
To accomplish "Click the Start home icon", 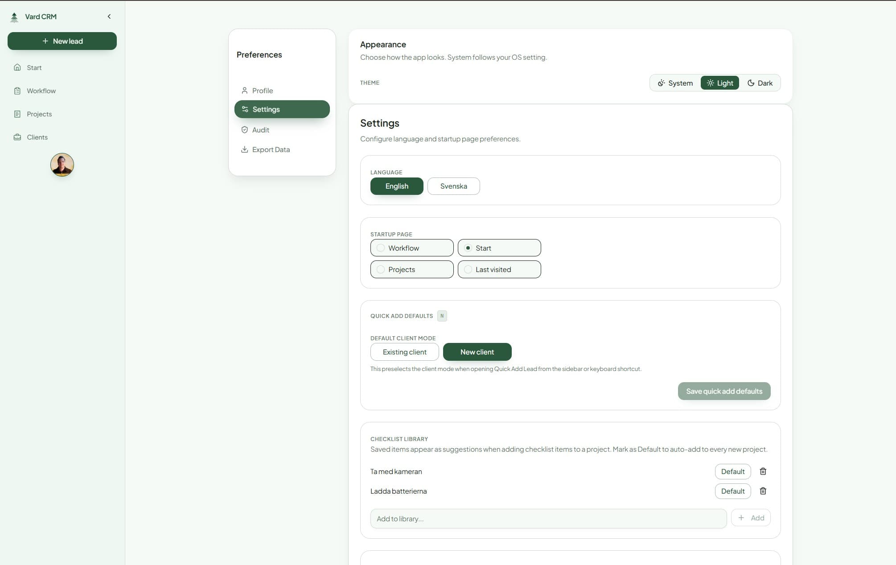I will click(x=17, y=67).
